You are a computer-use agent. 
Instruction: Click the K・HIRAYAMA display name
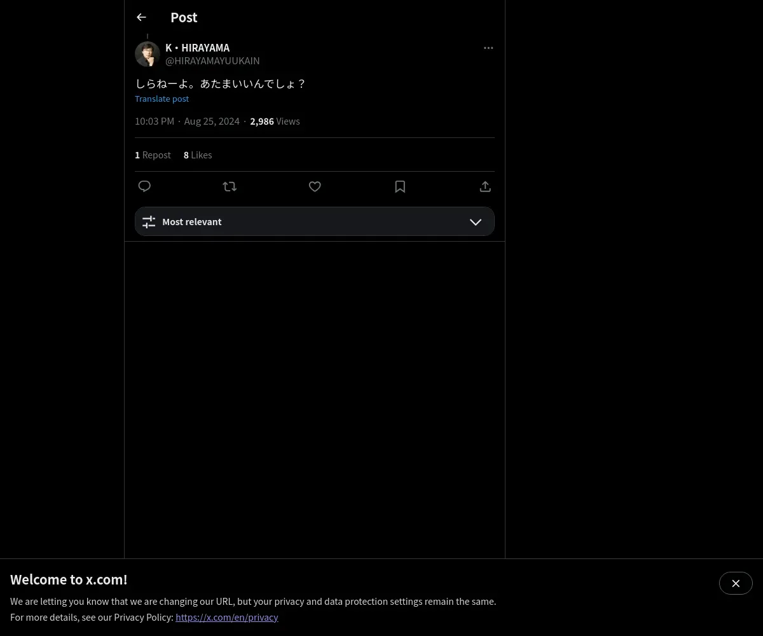point(197,48)
